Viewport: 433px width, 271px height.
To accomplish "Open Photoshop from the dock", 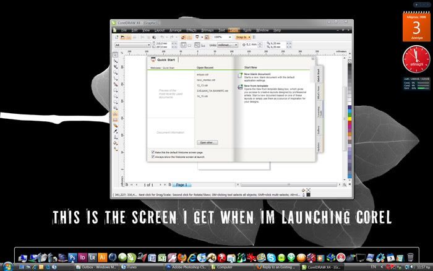I will tap(72, 258).
